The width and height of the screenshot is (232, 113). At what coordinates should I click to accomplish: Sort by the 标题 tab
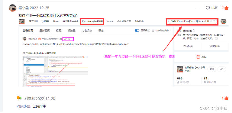coord(59,31)
